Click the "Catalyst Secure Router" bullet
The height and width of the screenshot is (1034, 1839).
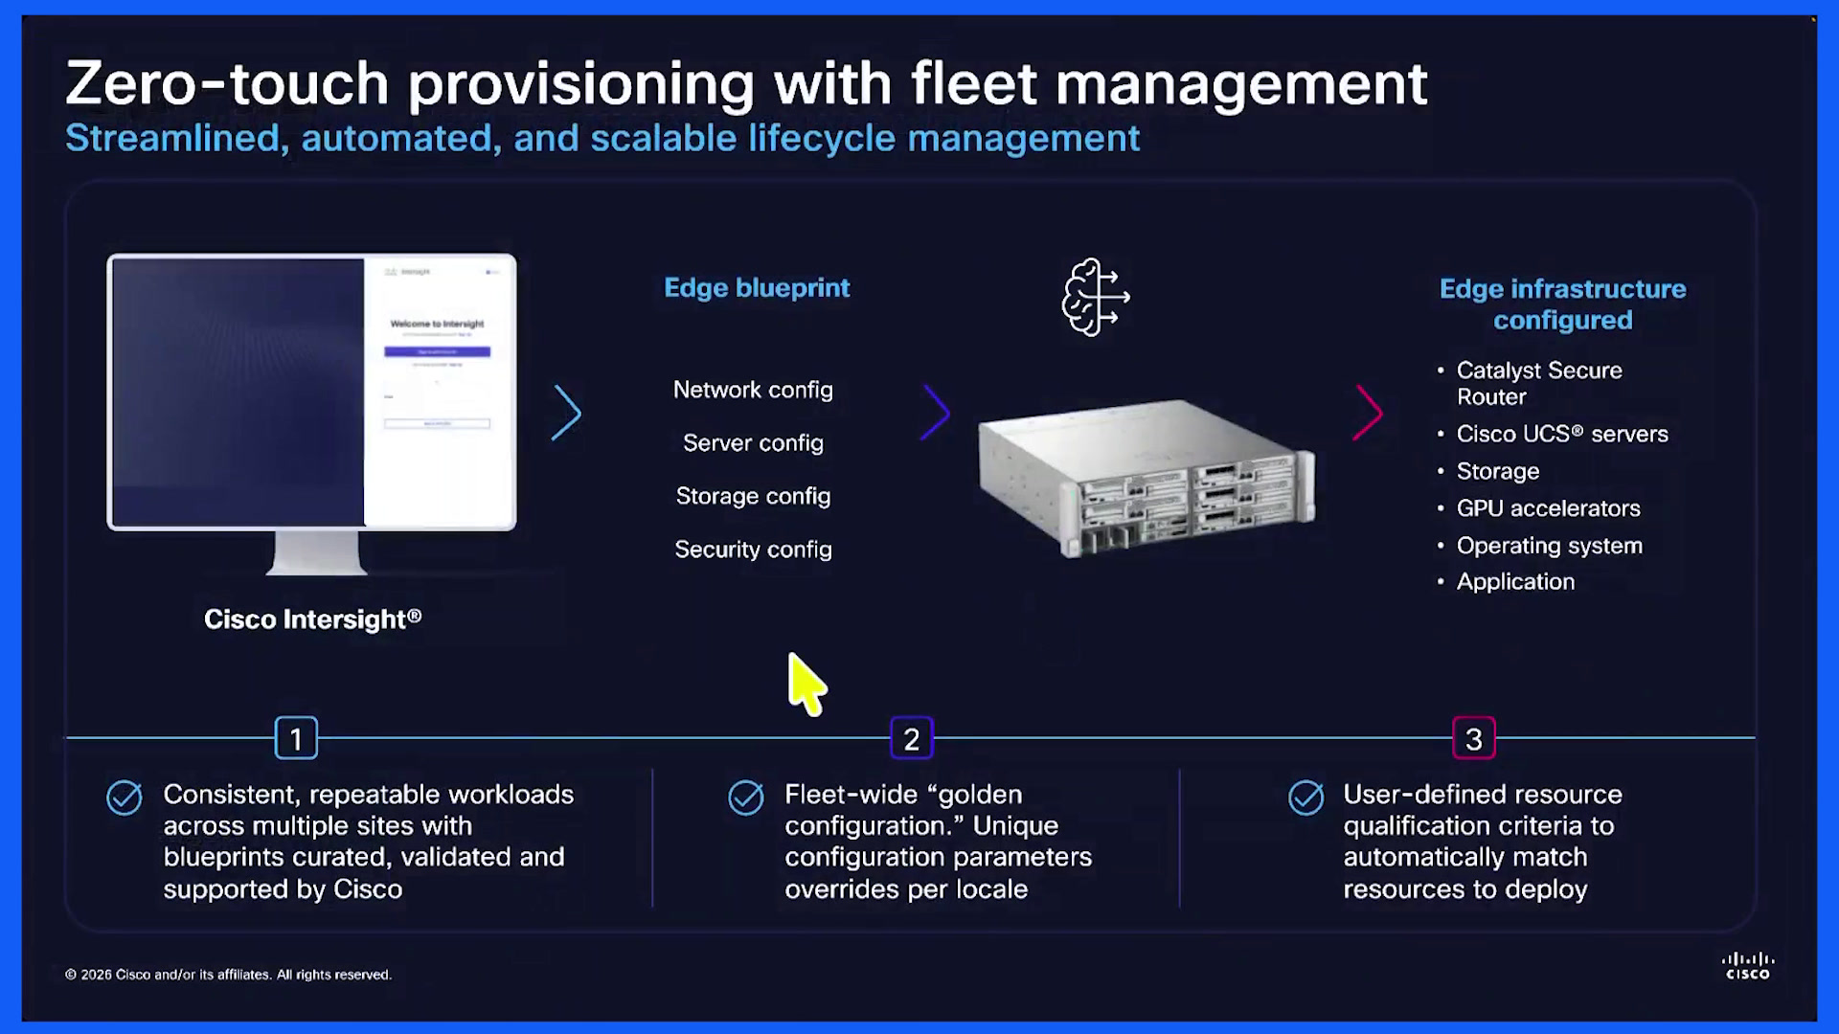coord(1539,383)
